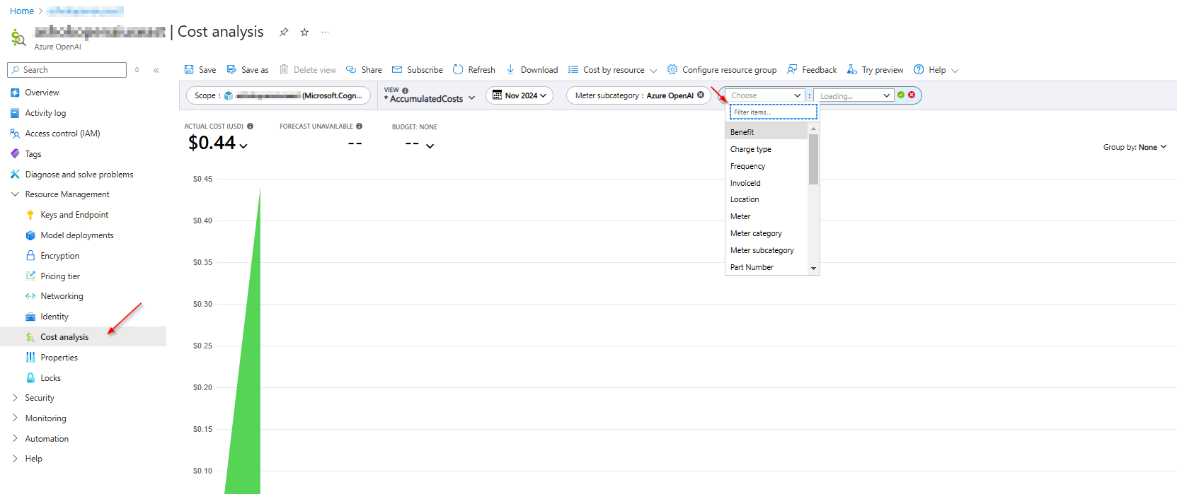Click the Save icon in the toolbar
Viewport: 1177px width, 494px height.
click(189, 69)
